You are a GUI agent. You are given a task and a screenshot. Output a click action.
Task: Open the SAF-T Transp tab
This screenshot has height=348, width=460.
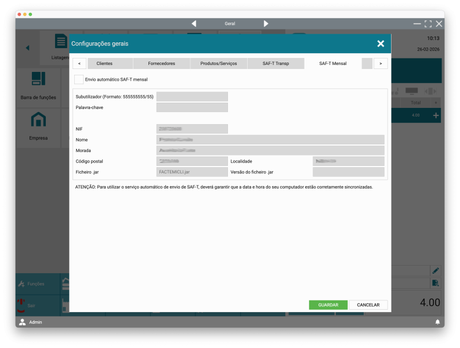(276, 63)
